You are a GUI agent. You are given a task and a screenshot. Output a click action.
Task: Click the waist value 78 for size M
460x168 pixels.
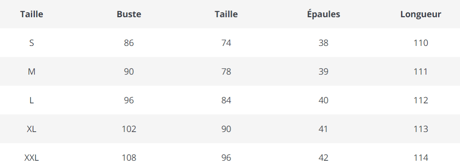click(226, 72)
